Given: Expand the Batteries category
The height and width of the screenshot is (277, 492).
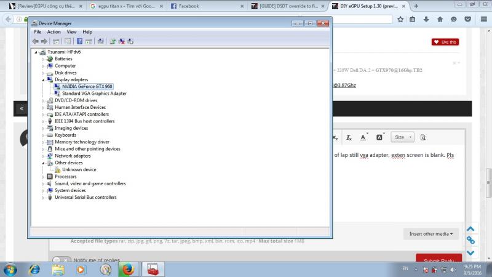Looking at the screenshot, I should pos(43,59).
